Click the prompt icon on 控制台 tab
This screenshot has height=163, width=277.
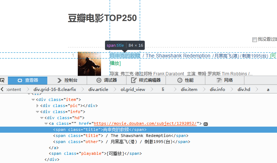click(59, 80)
